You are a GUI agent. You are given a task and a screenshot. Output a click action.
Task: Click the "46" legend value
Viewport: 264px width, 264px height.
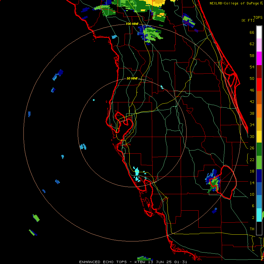252,90
